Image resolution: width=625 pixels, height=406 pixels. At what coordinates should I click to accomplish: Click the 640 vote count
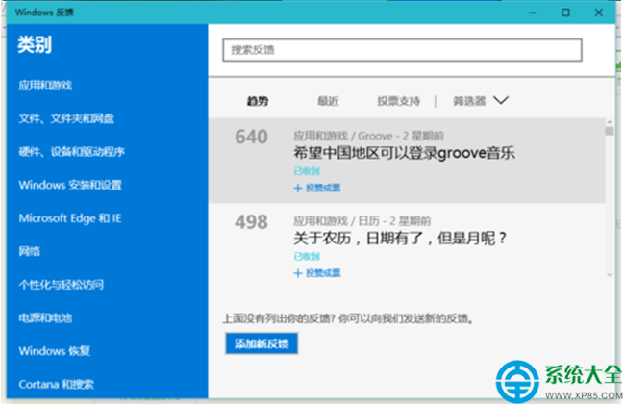pos(251,137)
